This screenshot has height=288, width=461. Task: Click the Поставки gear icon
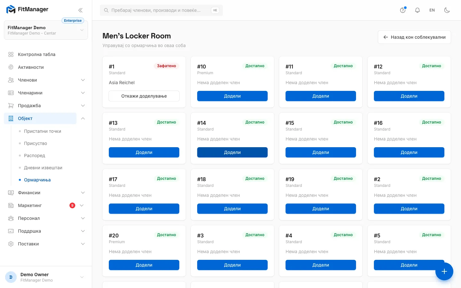(11, 244)
